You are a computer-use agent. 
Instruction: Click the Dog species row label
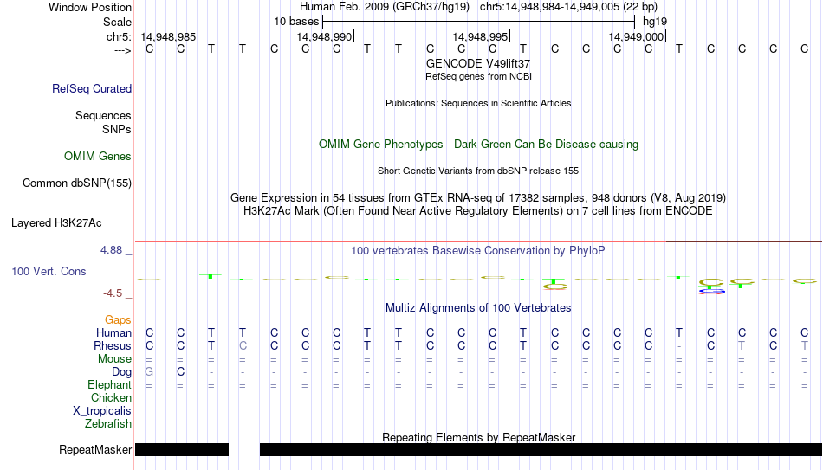click(x=121, y=372)
